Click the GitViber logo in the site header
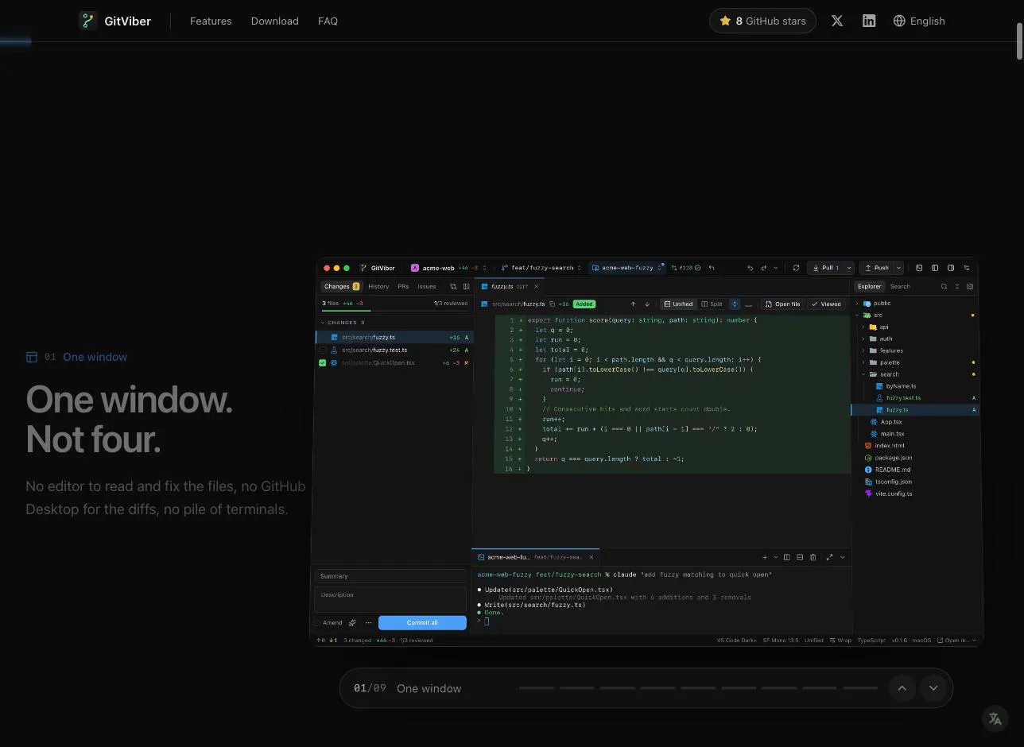The image size is (1024, 747). click(x=114, y=21)
